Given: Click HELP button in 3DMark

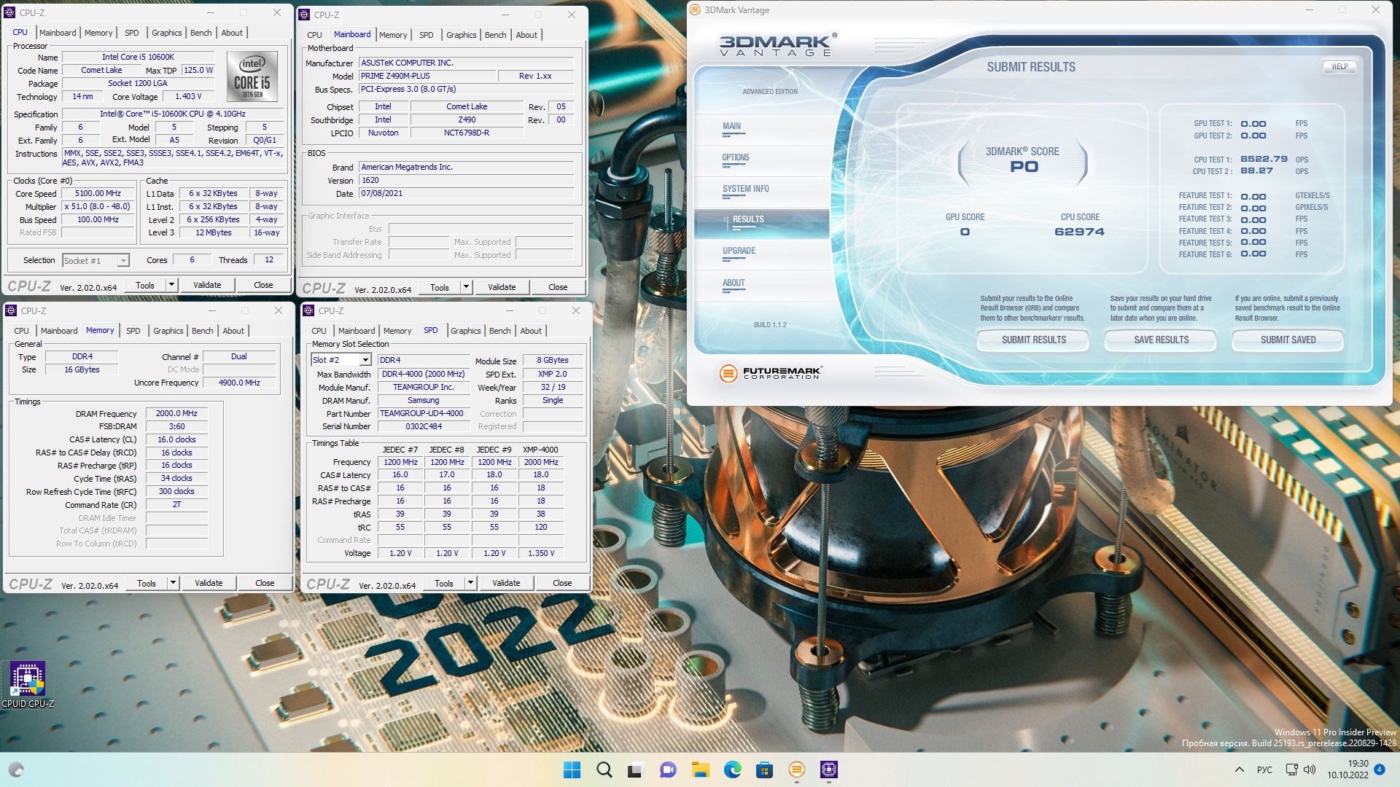Looking at the screenshot, I should click(x=1339, y=66).
